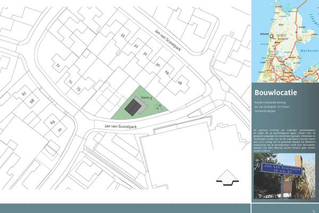Select plot number 33
Image resolution: width=319 pixels, height=213 pixels.
(x=123, y=35)
